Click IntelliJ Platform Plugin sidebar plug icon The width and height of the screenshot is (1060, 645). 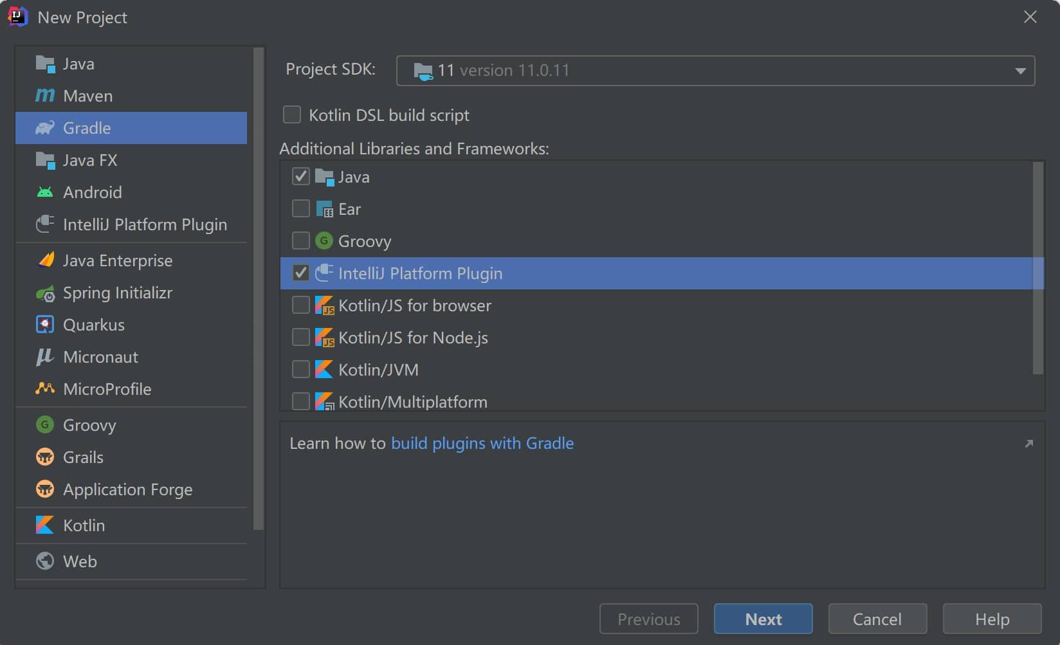pyautogui.click(x=45, y=224)
